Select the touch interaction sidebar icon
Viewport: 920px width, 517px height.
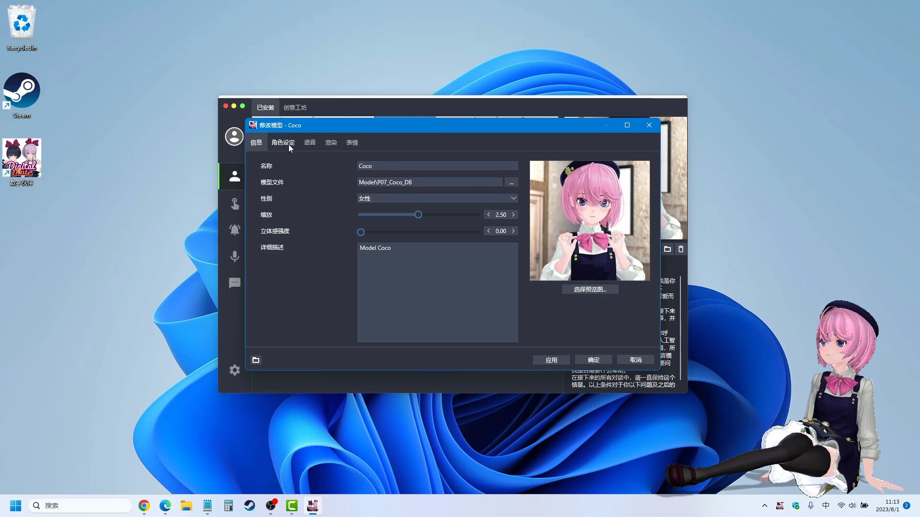coord(234,203)
